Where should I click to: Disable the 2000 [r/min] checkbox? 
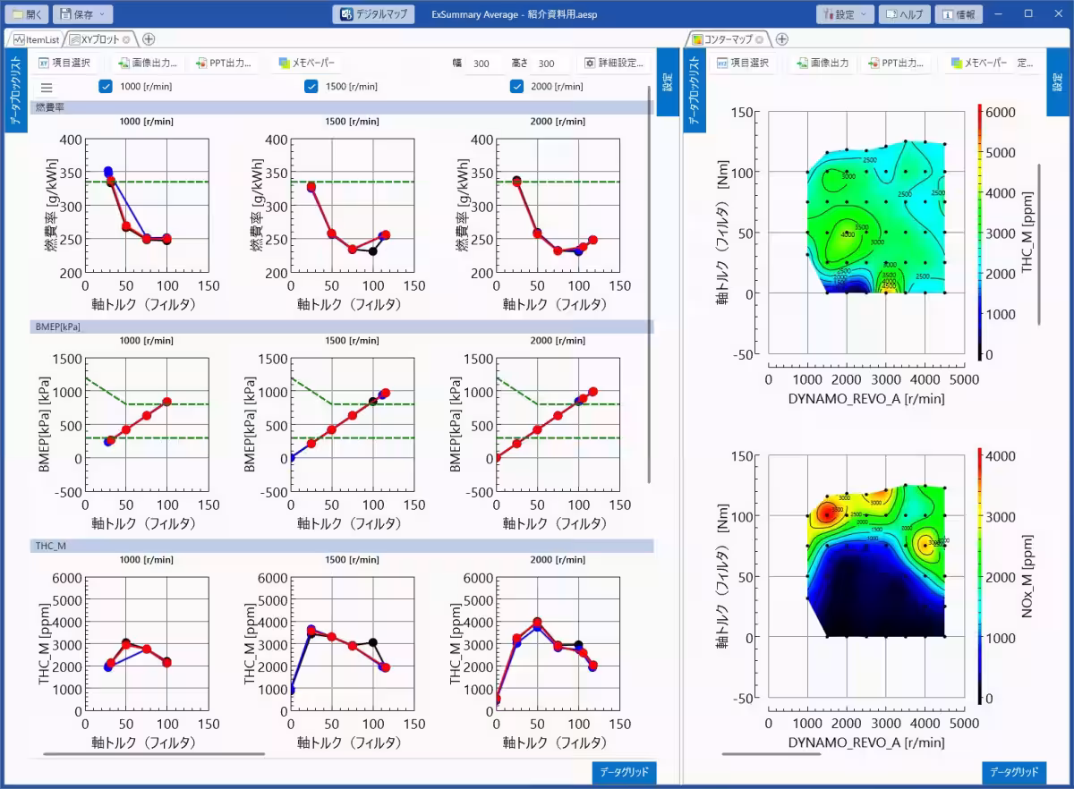pos(516,87)
